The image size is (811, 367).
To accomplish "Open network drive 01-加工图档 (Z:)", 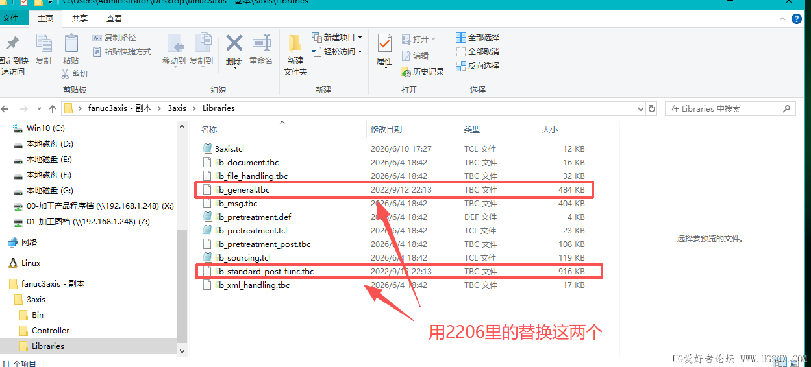I will pos(88,221).
